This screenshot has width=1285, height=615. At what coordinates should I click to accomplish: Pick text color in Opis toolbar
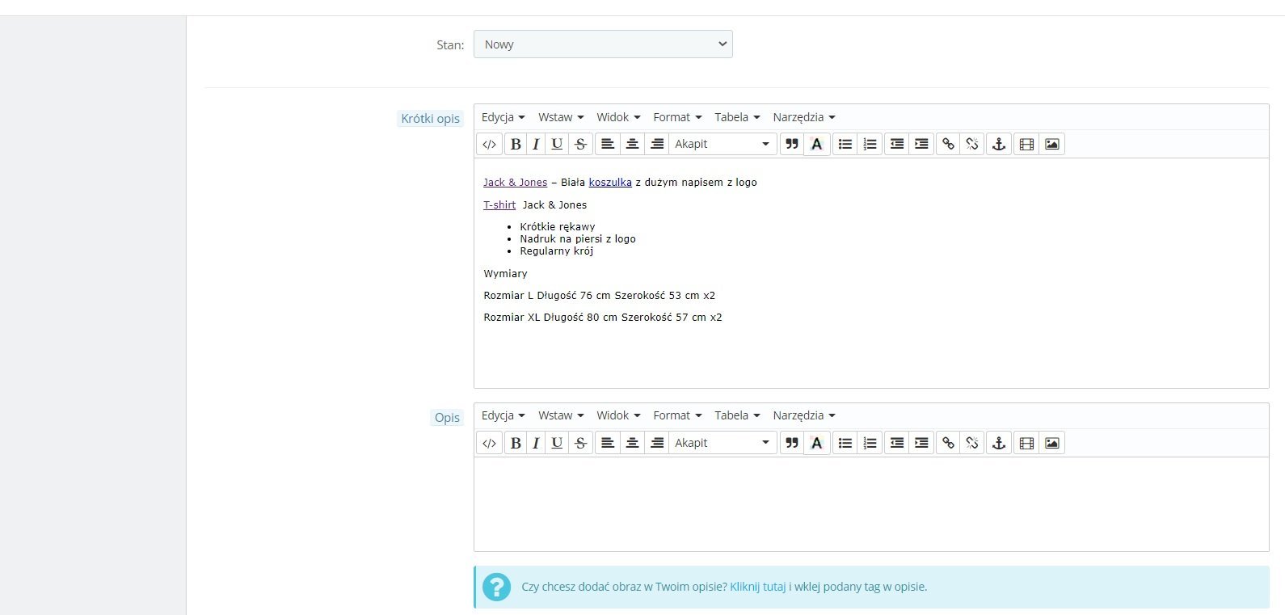[817, 443]
